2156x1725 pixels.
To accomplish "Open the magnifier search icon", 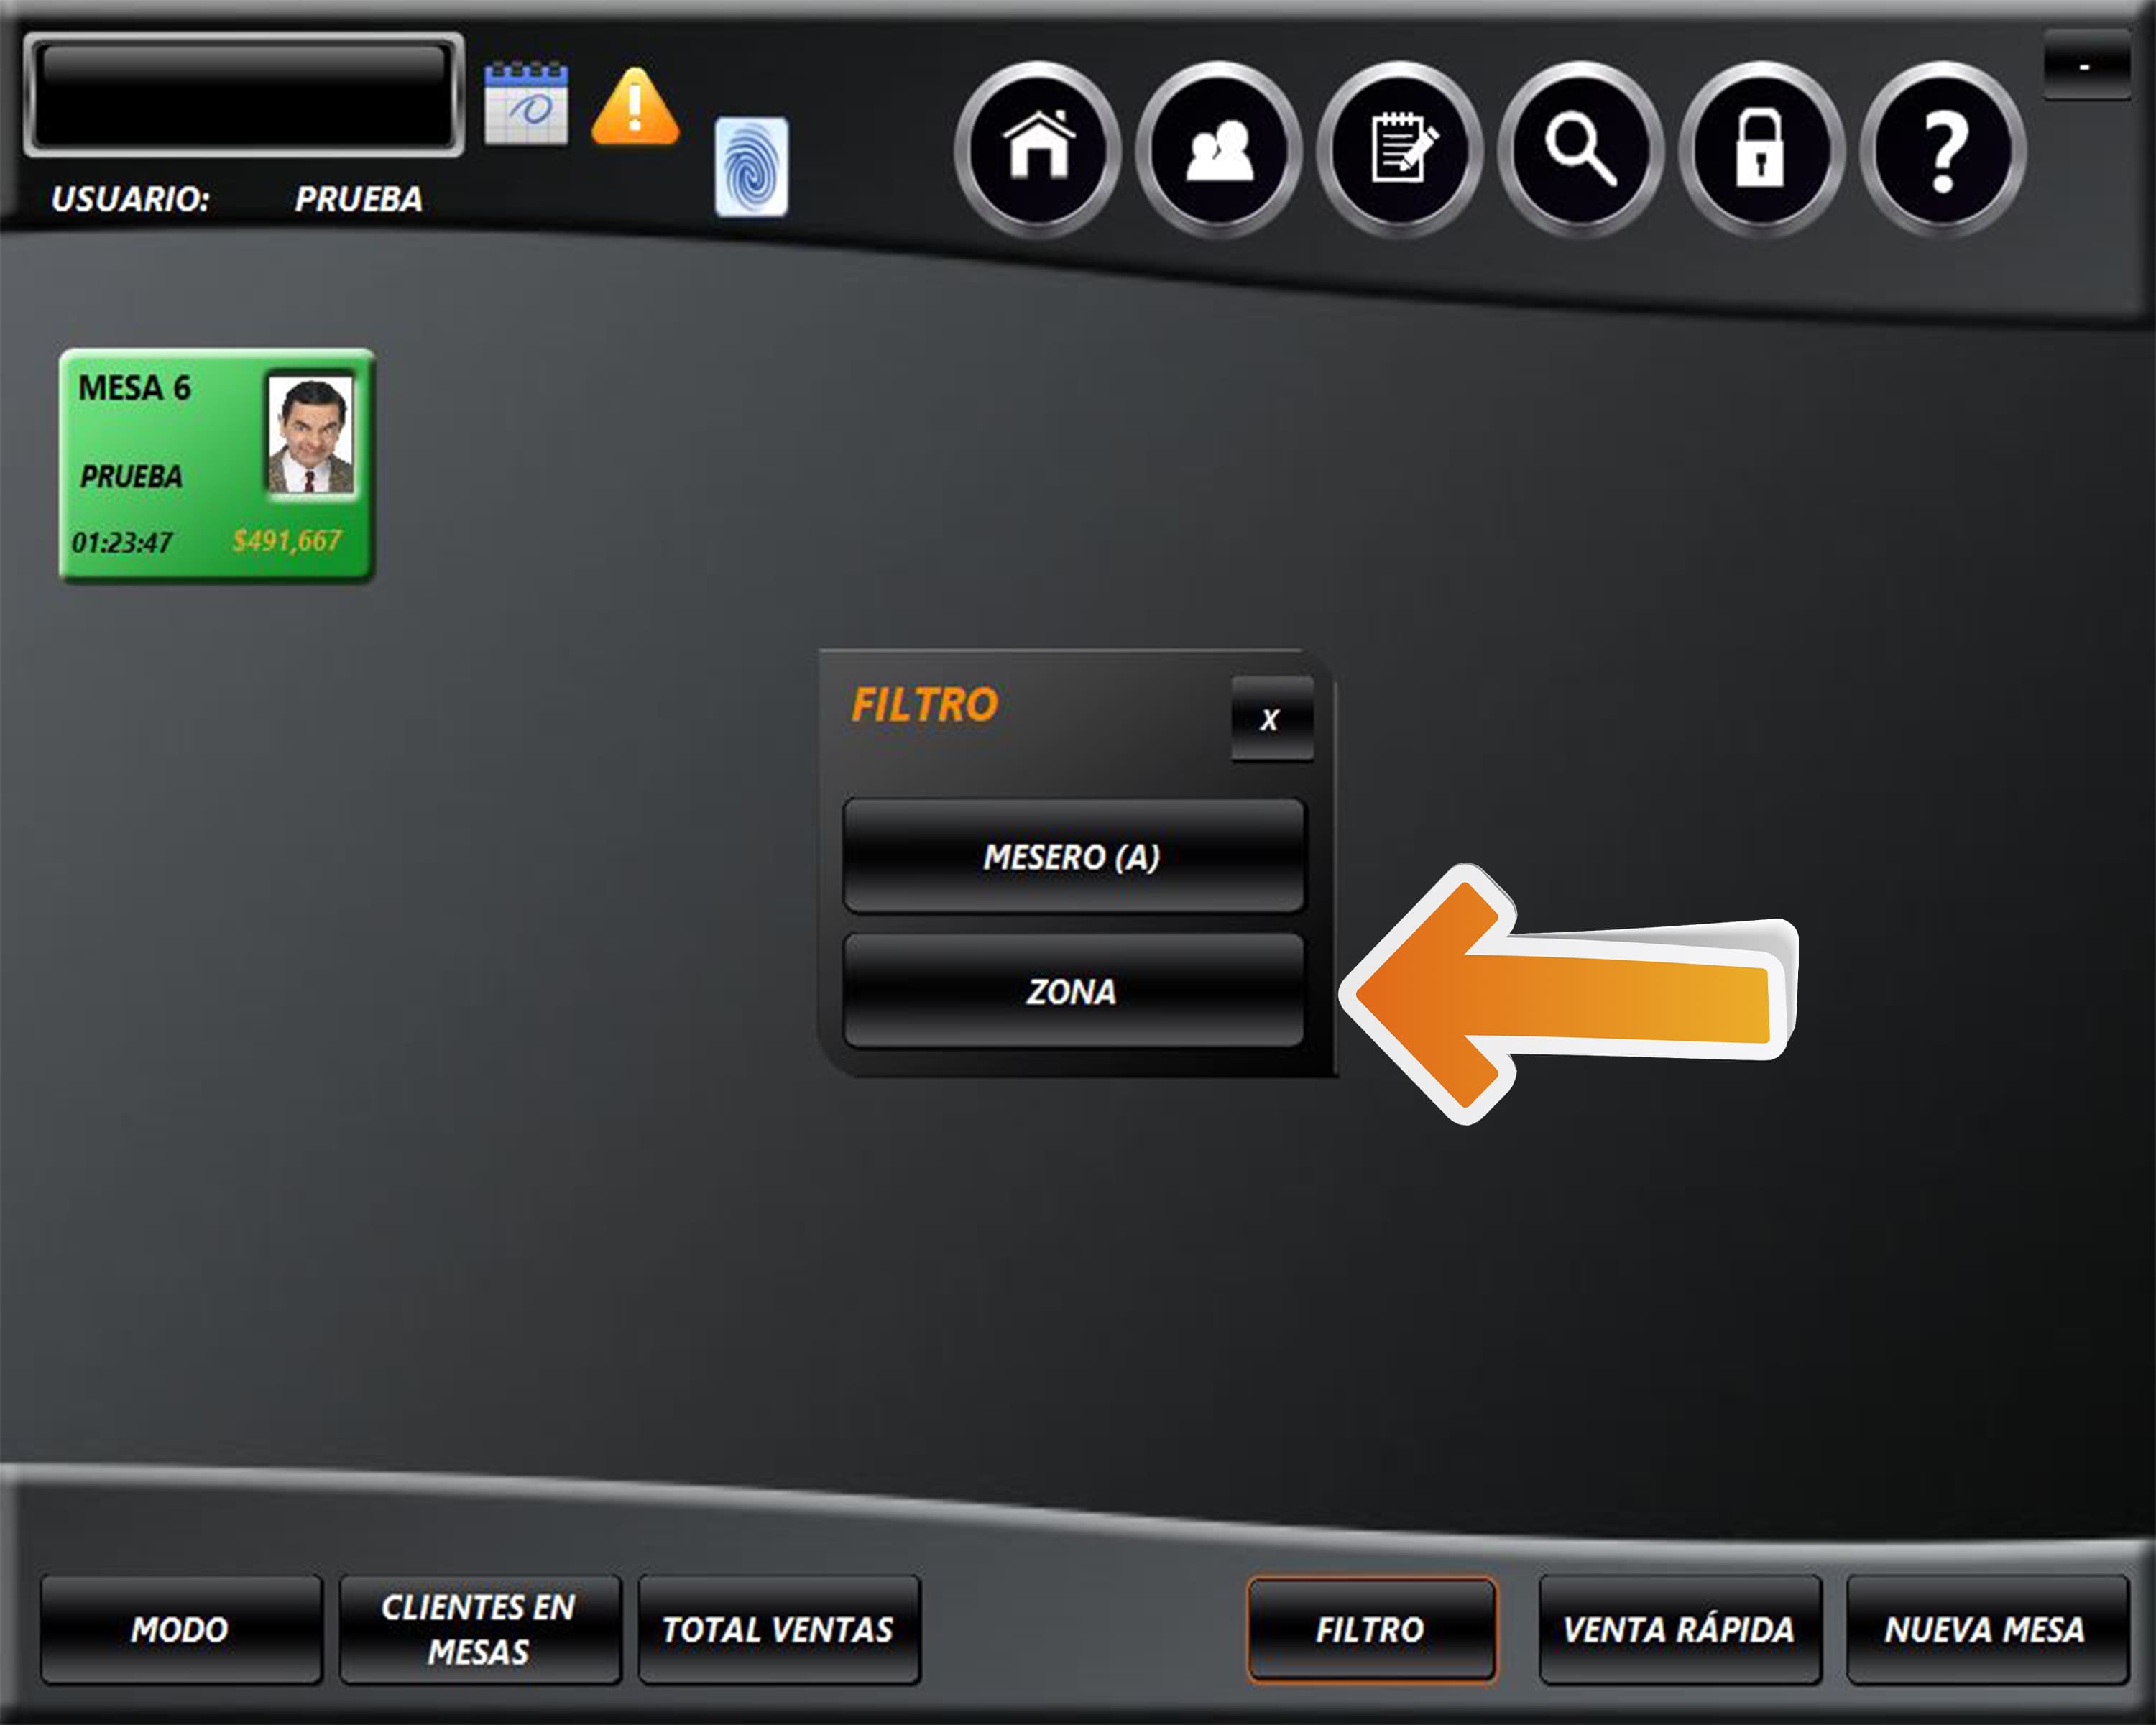I will [x=1580, y=149].
